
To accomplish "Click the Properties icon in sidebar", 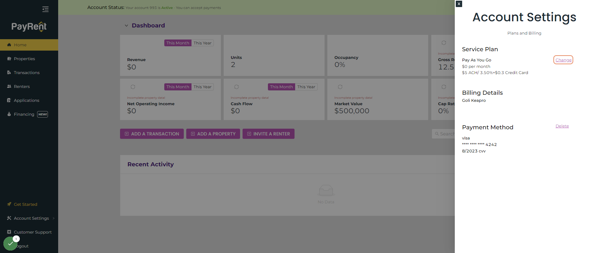I will 9,59.
